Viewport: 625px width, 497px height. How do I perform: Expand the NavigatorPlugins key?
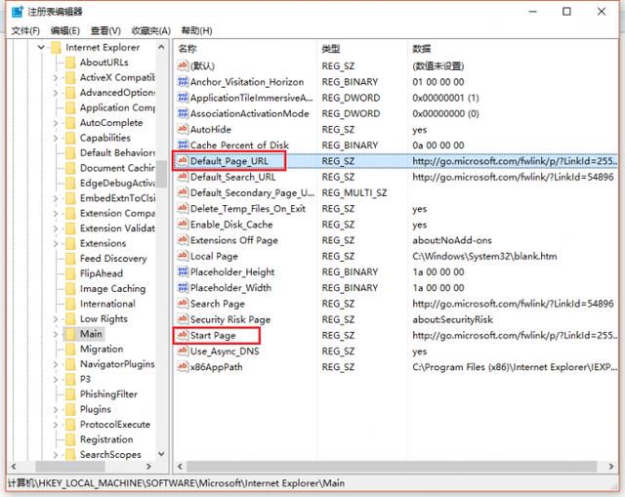click(56, 364)
